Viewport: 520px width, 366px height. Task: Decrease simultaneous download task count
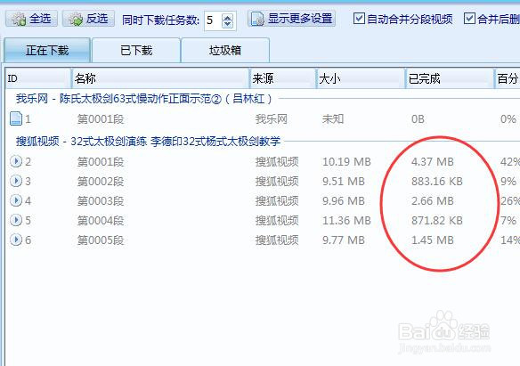point(228,25)
